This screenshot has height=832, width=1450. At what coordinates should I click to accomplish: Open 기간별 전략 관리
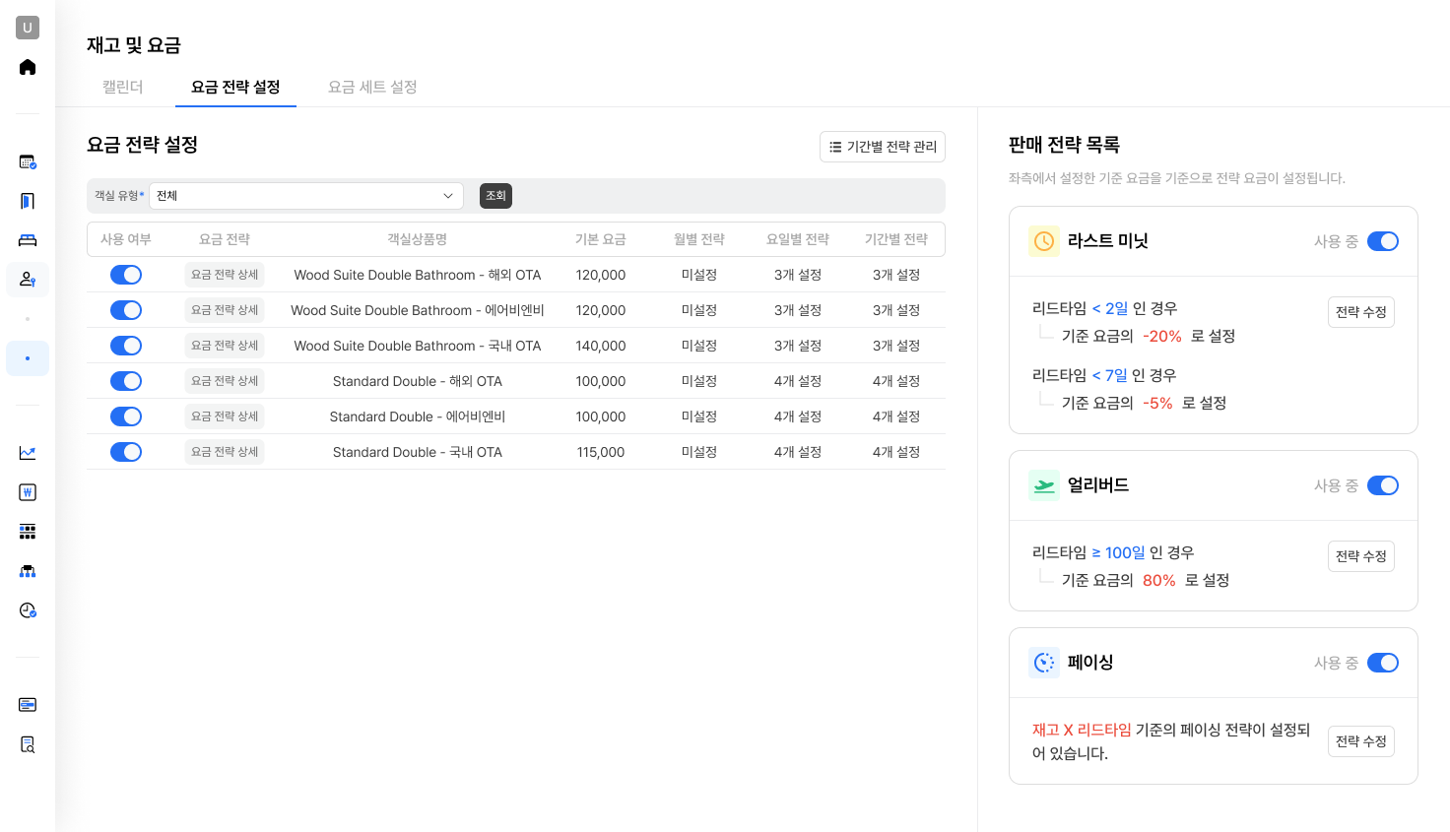tap(883, 147)
